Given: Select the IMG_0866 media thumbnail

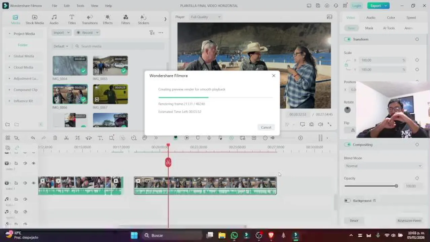Looking at the screenshot, I should tap(70, 94).
